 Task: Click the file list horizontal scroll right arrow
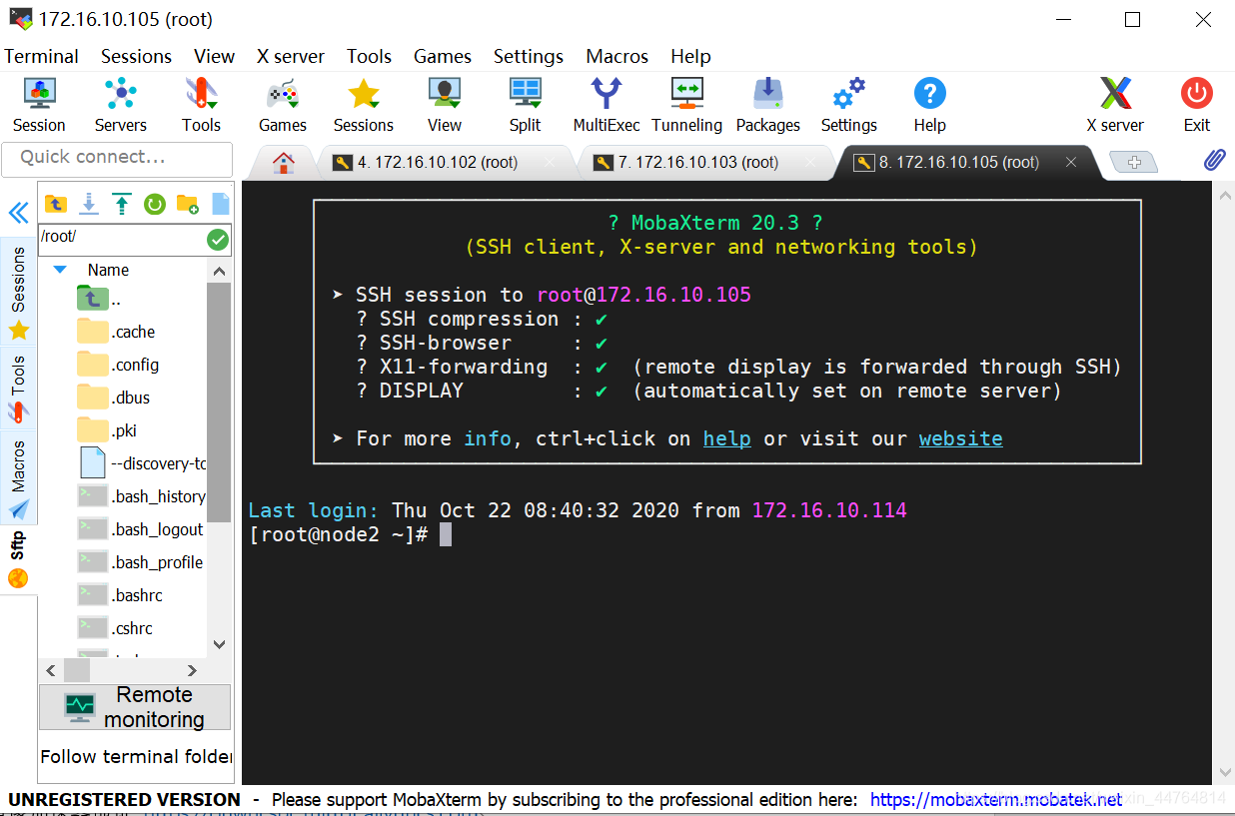tap(192, 670)
